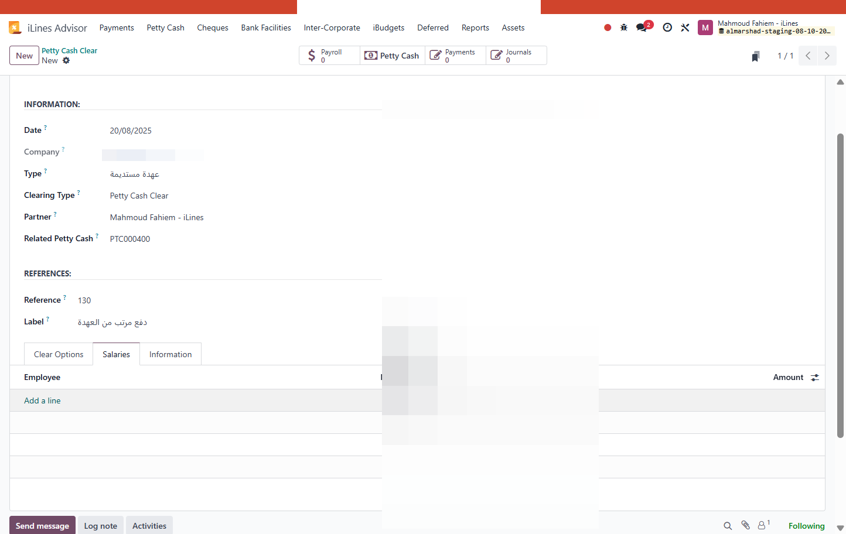Open the Payments smart button

pyautogui.click(x=455, y=56)
